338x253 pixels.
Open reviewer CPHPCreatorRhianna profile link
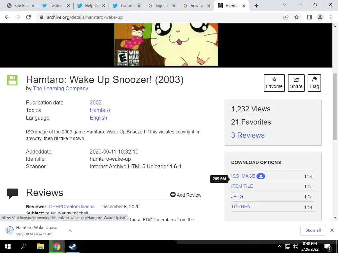coord(72,207)
